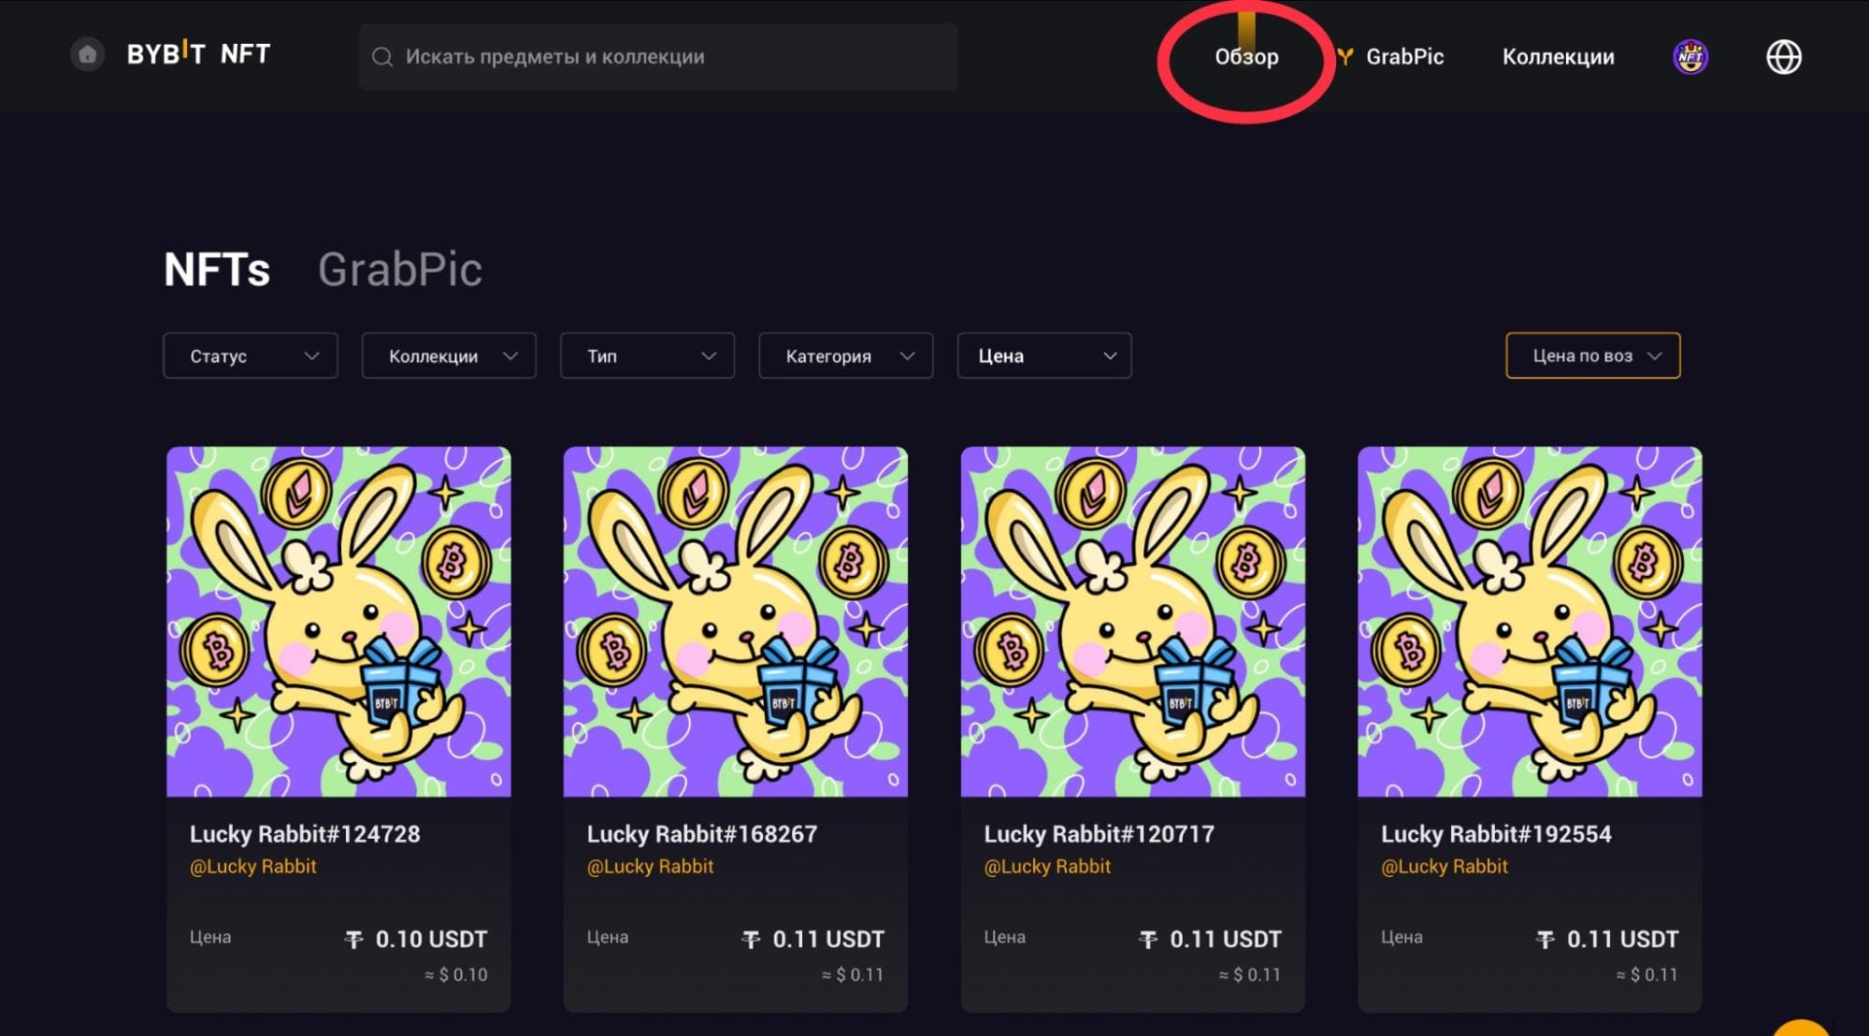
Task: Open Lucky Rabbit#168267 thumbnail image
Action: click(x=736, y=622)
